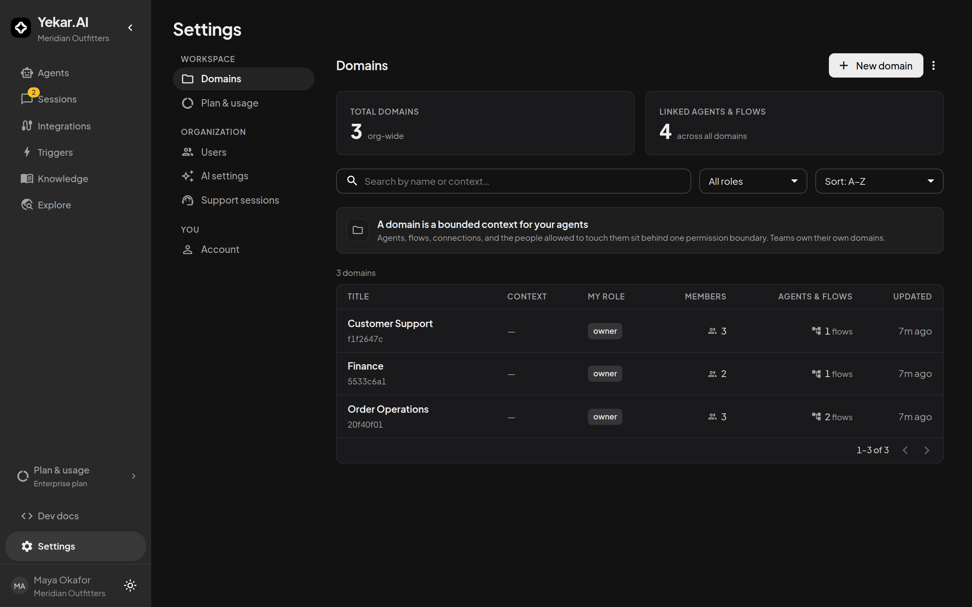This screenshot has width=972, height=607.
Task: Open the All roles dropdown
Action: point(753,181)
